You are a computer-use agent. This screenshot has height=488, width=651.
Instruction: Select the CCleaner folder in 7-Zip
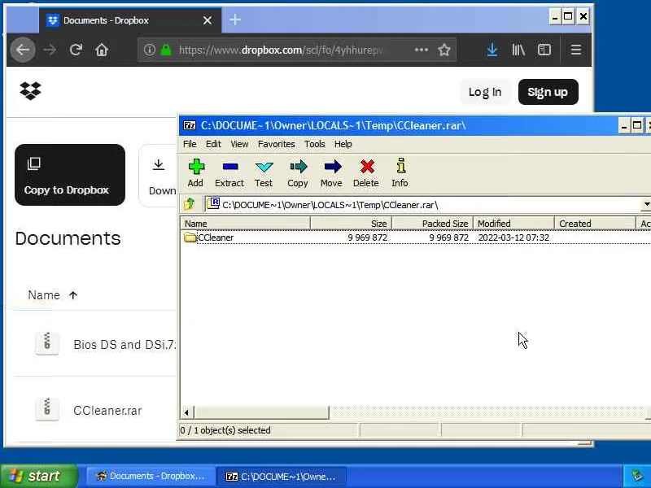209,237
